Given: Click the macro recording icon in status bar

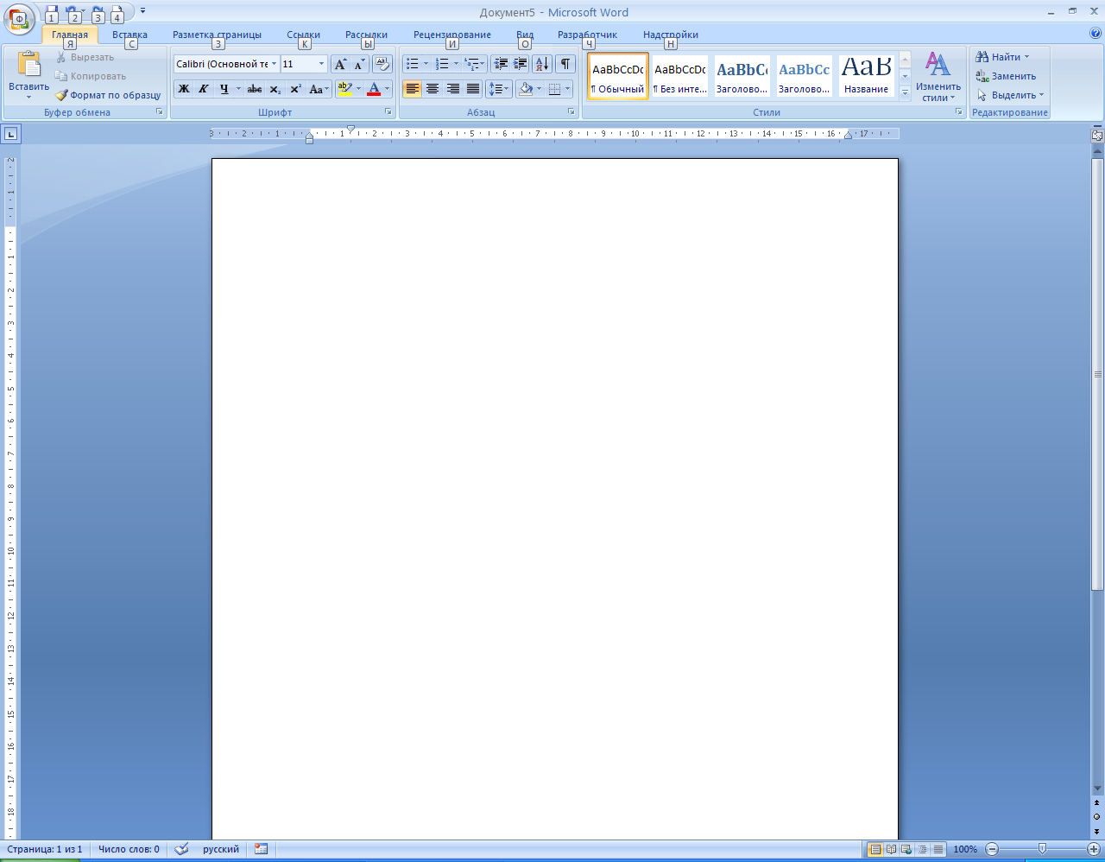Looking at the screenshot, I should (x=261, y=849).
